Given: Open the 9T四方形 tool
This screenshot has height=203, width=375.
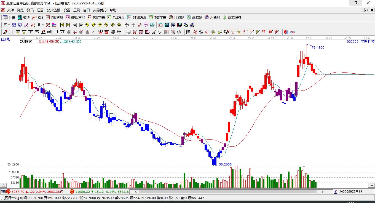Looking at the screenshot, I should (137, 17).
